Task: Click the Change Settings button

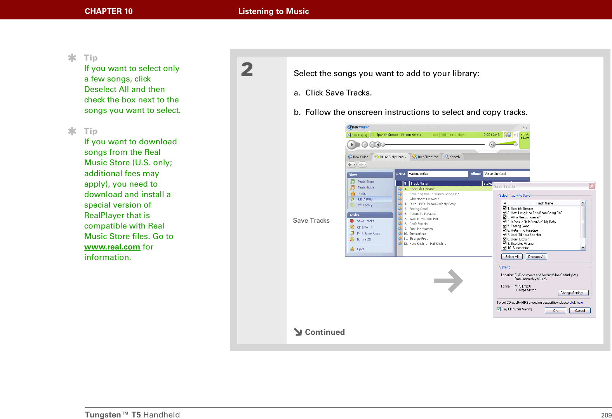Action: coord(574,293)
